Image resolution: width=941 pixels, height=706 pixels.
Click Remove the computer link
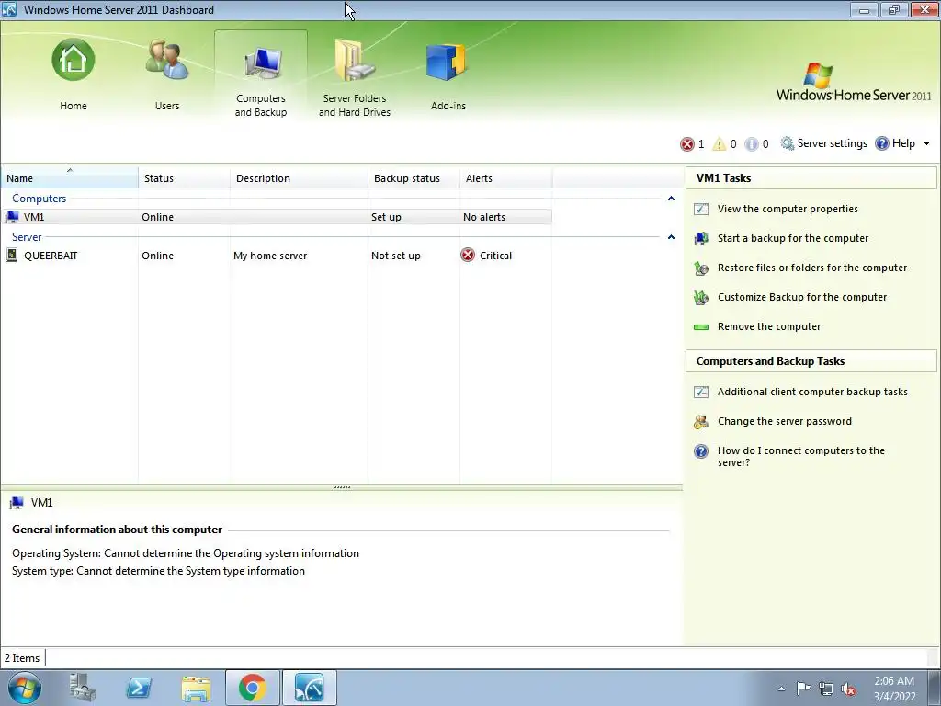coord(769,326)
